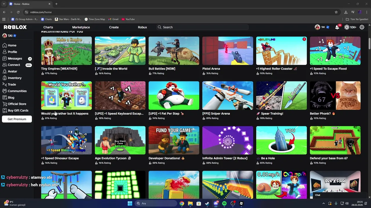371x208 pixels.
Task: Open a new Chrome tab
Action: point(56,4)
